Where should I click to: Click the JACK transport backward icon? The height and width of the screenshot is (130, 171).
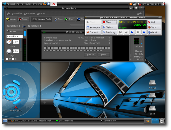coord(126,32)
